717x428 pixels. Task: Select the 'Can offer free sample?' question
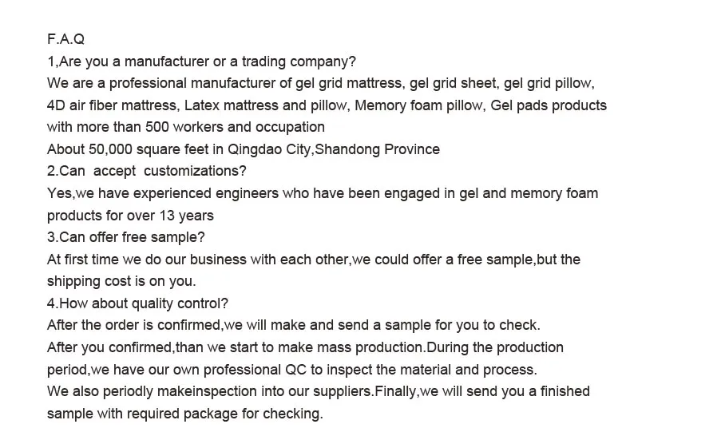[125, 237]
